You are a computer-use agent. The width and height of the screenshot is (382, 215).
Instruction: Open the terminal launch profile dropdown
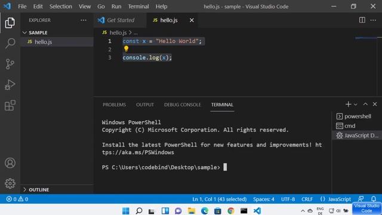pyautogui.click(x=356, y=105)
